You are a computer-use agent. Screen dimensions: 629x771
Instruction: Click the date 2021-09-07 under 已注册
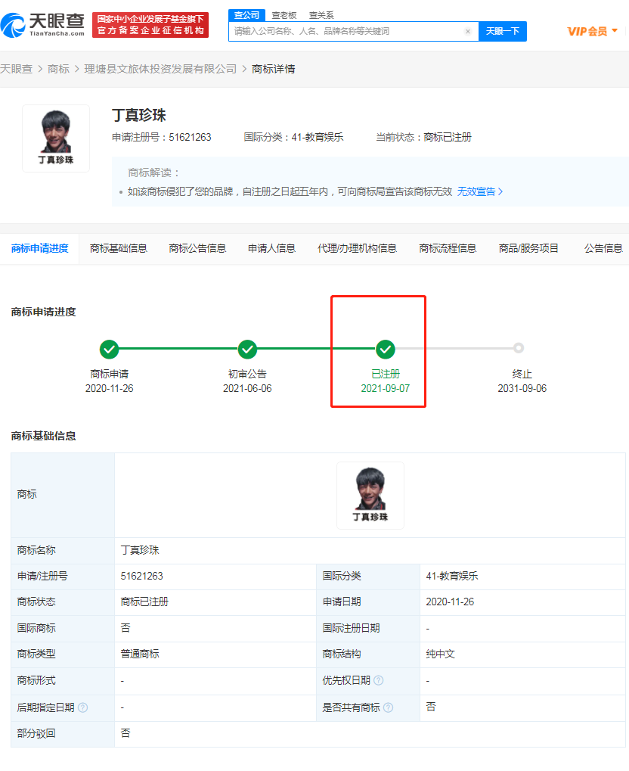pyautogui.click(x=386, y=388)
